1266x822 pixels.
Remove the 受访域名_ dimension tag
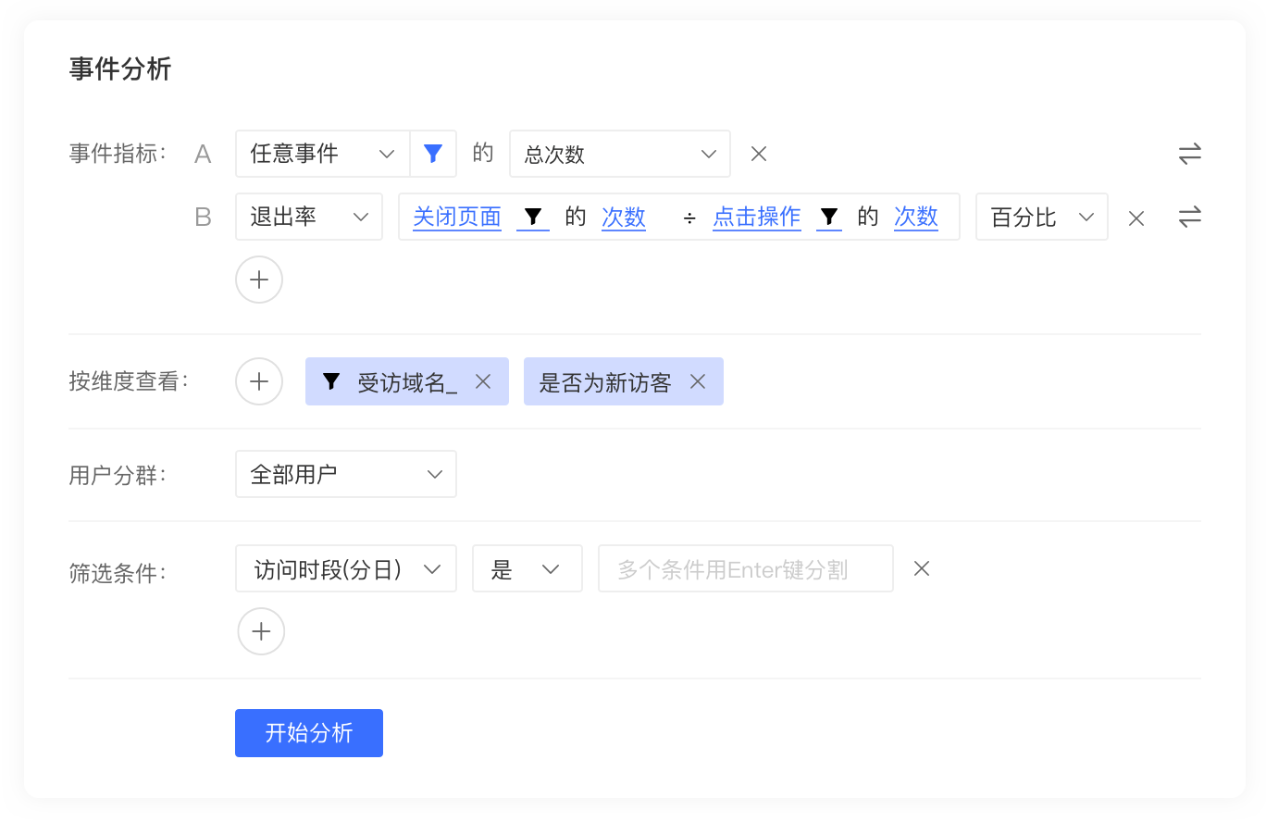click(x=482, y=381)
